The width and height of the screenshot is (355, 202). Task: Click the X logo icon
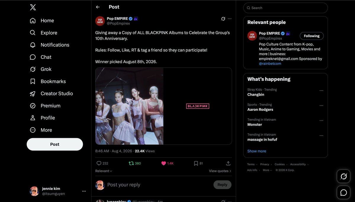pyautogui.click(x=33, y=7)
